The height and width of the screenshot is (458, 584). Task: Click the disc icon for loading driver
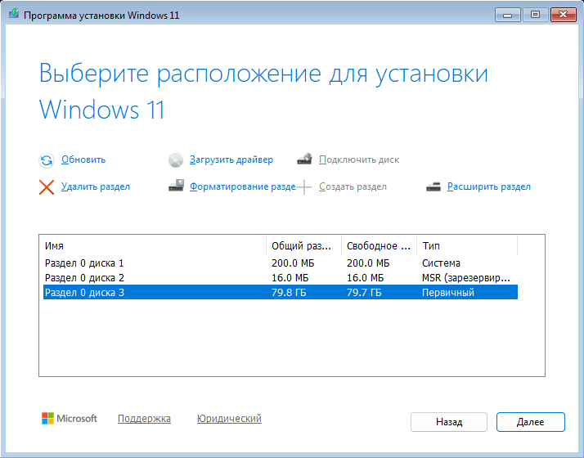[175, 160]
